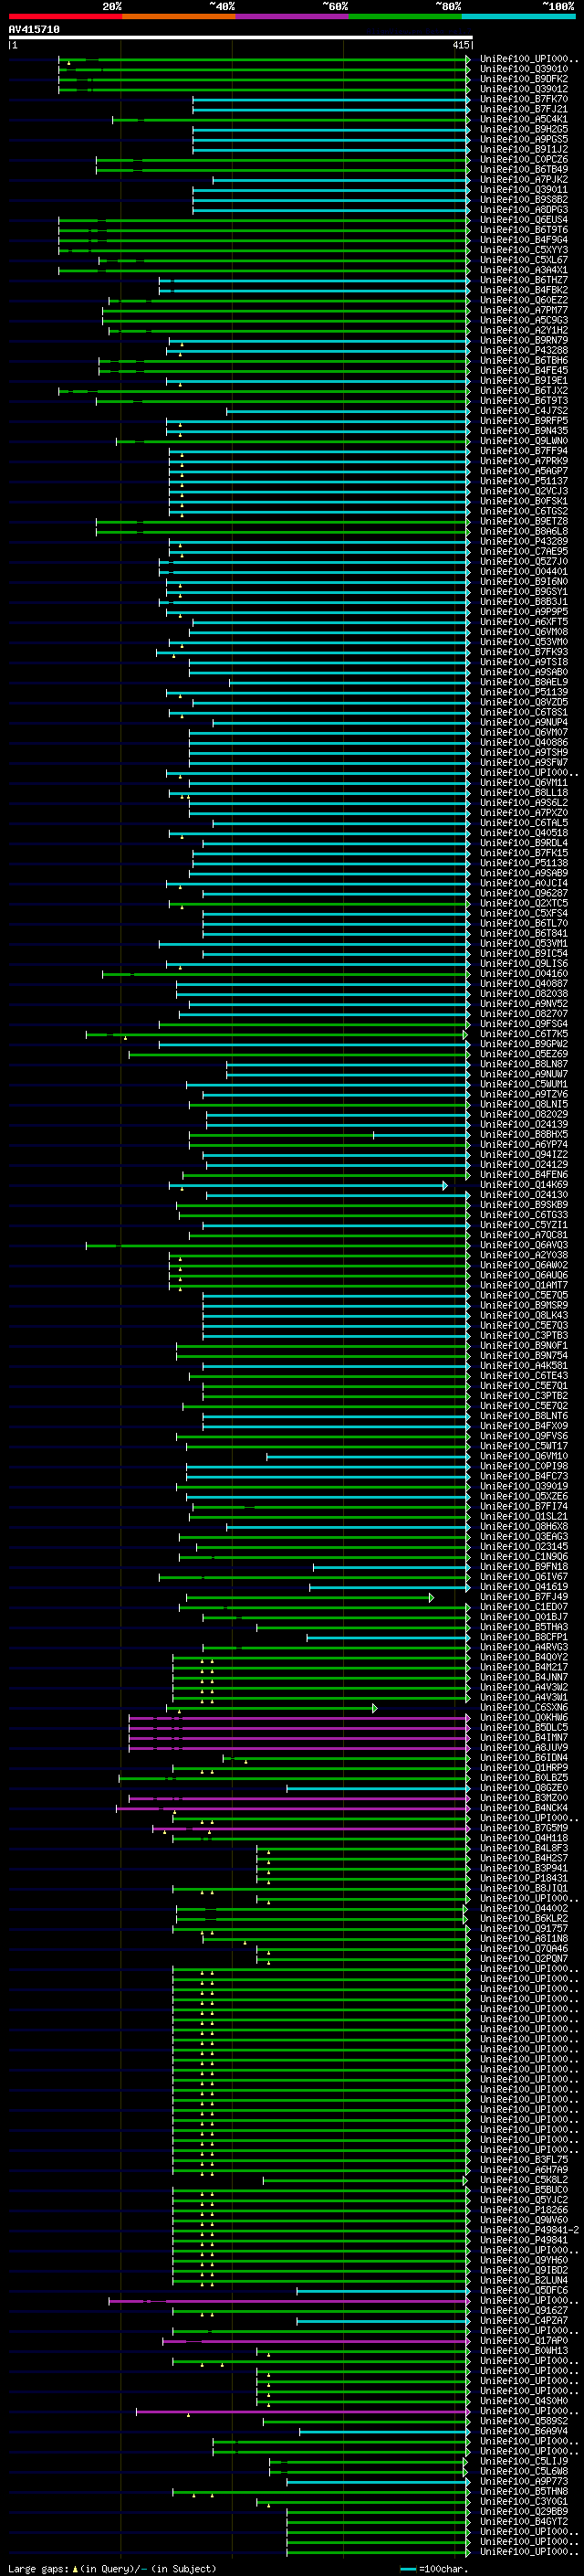Screen dimensions: 584x2576
Task: Click the green ~80% identity legend bar
Action: point(405,16)
